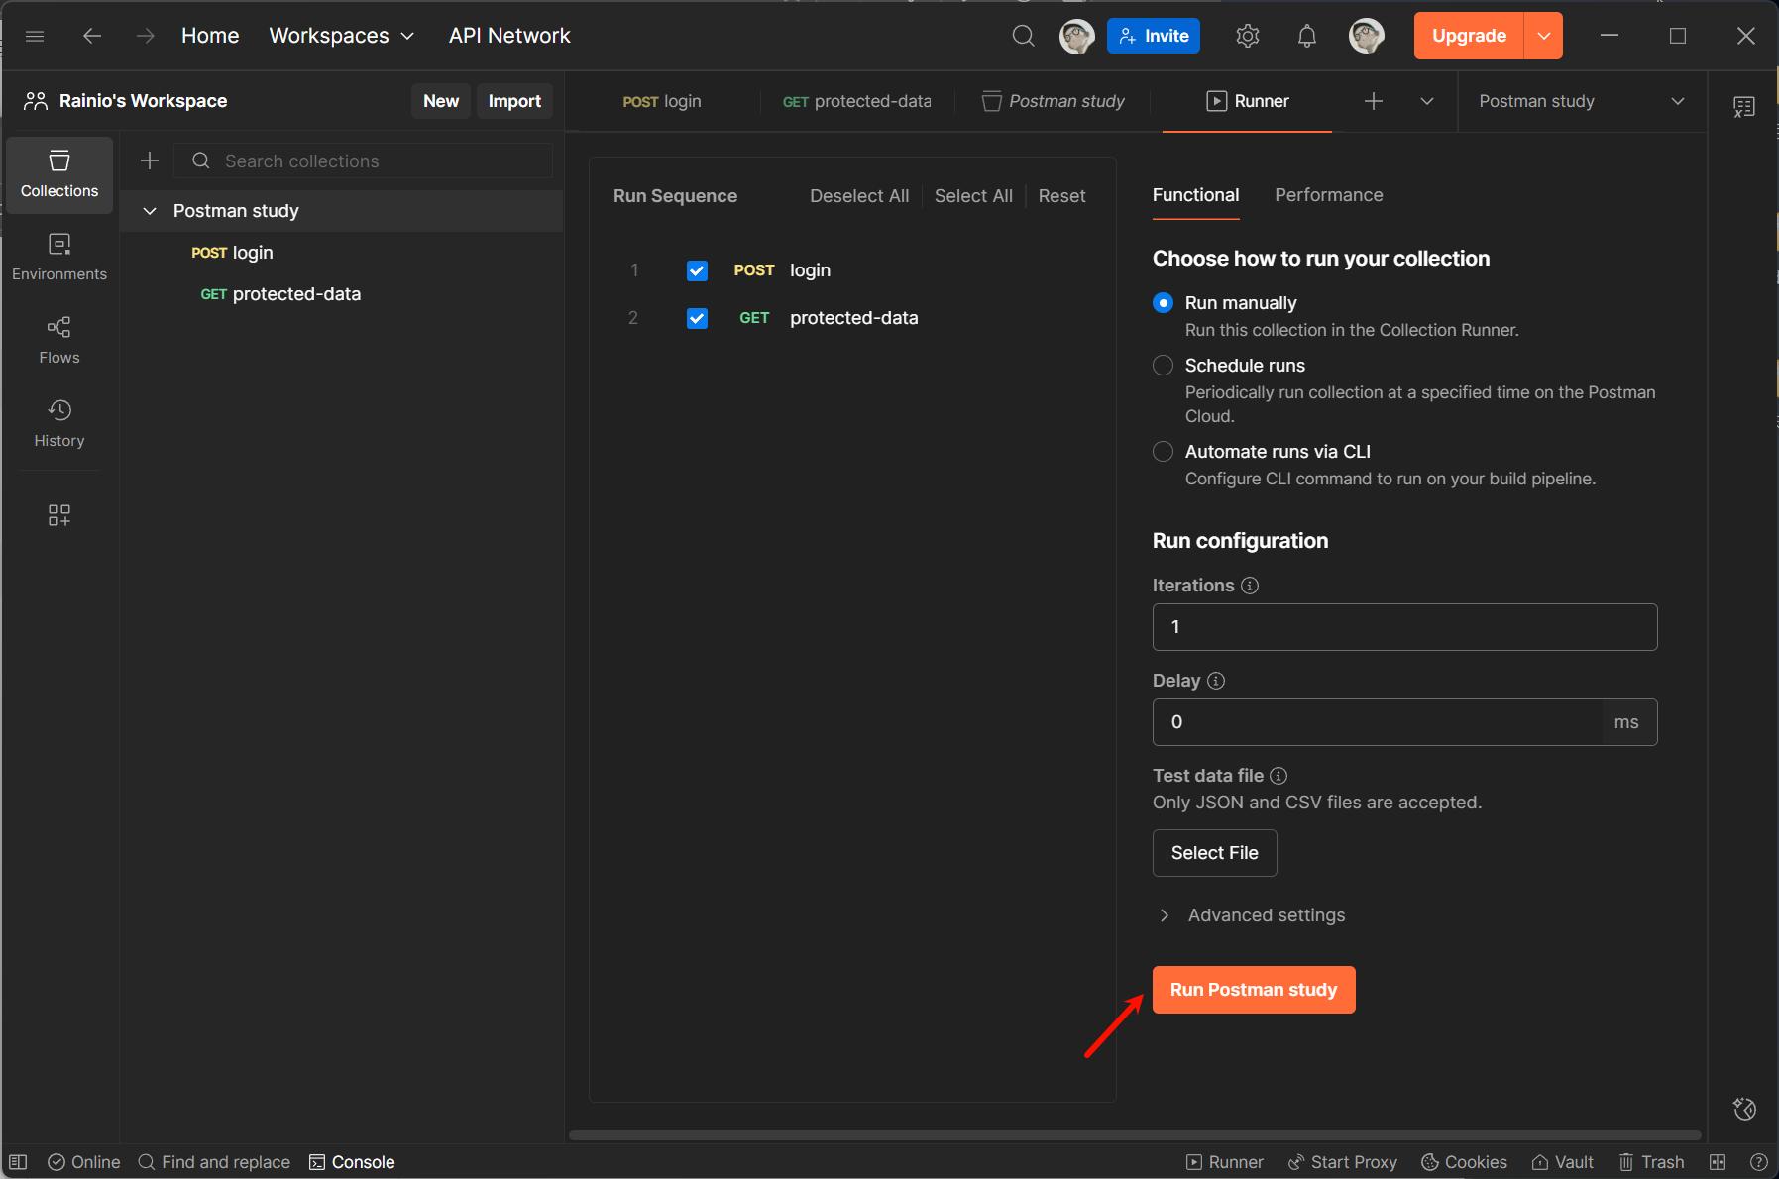Click the Invite button

[x=1154, y=36]
